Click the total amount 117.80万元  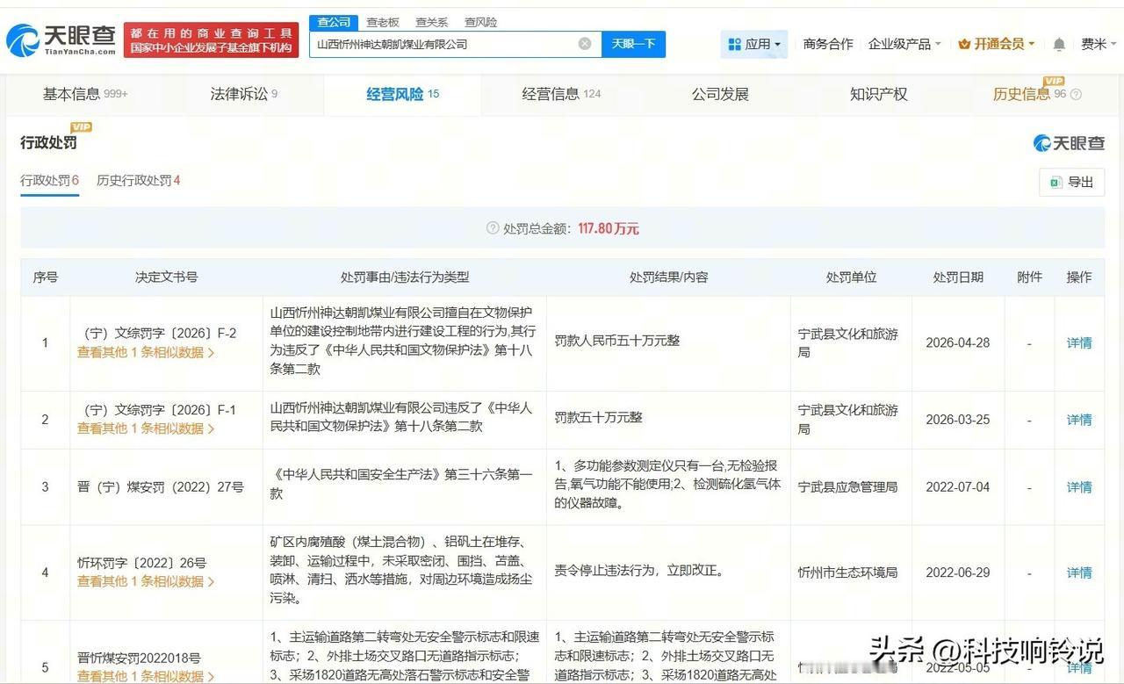[x=609, y=228]
